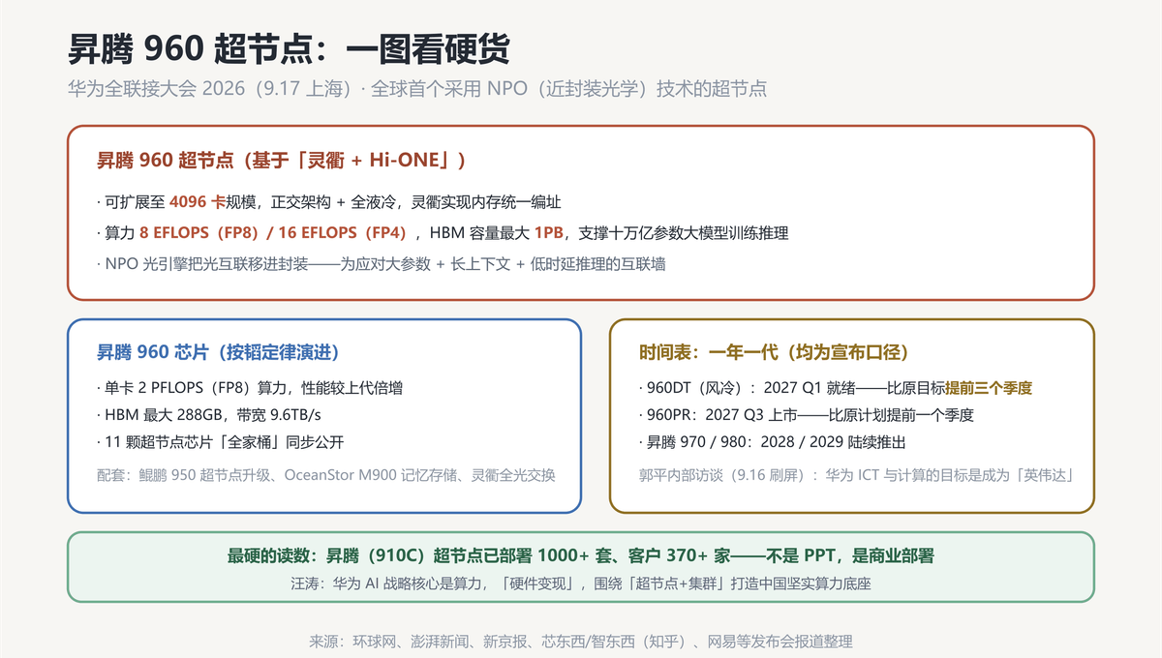Click the bullet about NPO 光引擎
Image resolution: width=1162 pixels, height=658 pixels.
(382, 264)
